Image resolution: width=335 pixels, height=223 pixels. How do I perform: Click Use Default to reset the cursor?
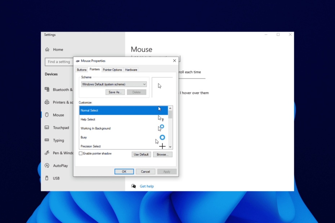point(141,154)
